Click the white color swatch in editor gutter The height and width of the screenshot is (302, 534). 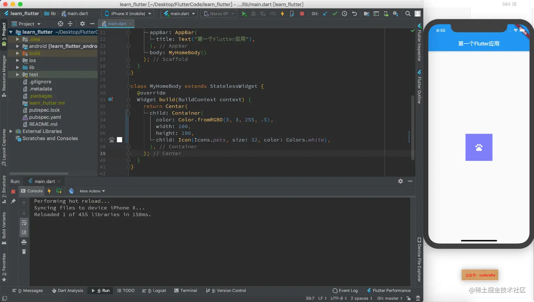(120, 140)
